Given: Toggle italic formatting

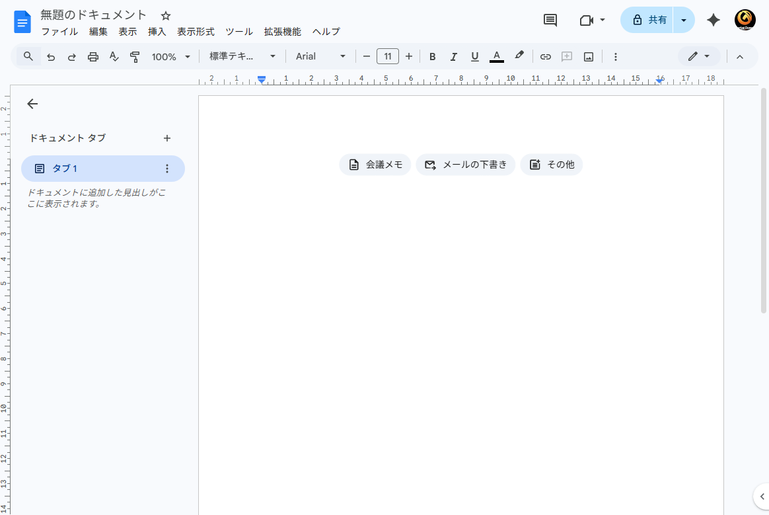Looking at the screenshot, I should (x=453, y=57).
